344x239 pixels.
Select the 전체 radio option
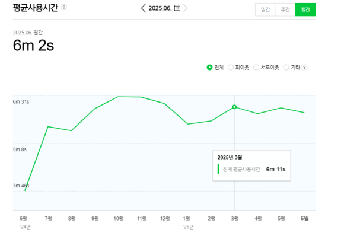click(x=209, y=68)
